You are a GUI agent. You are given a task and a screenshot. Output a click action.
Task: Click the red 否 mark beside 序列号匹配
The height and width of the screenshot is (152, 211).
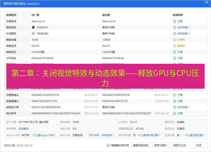click(x=134, y=135)
